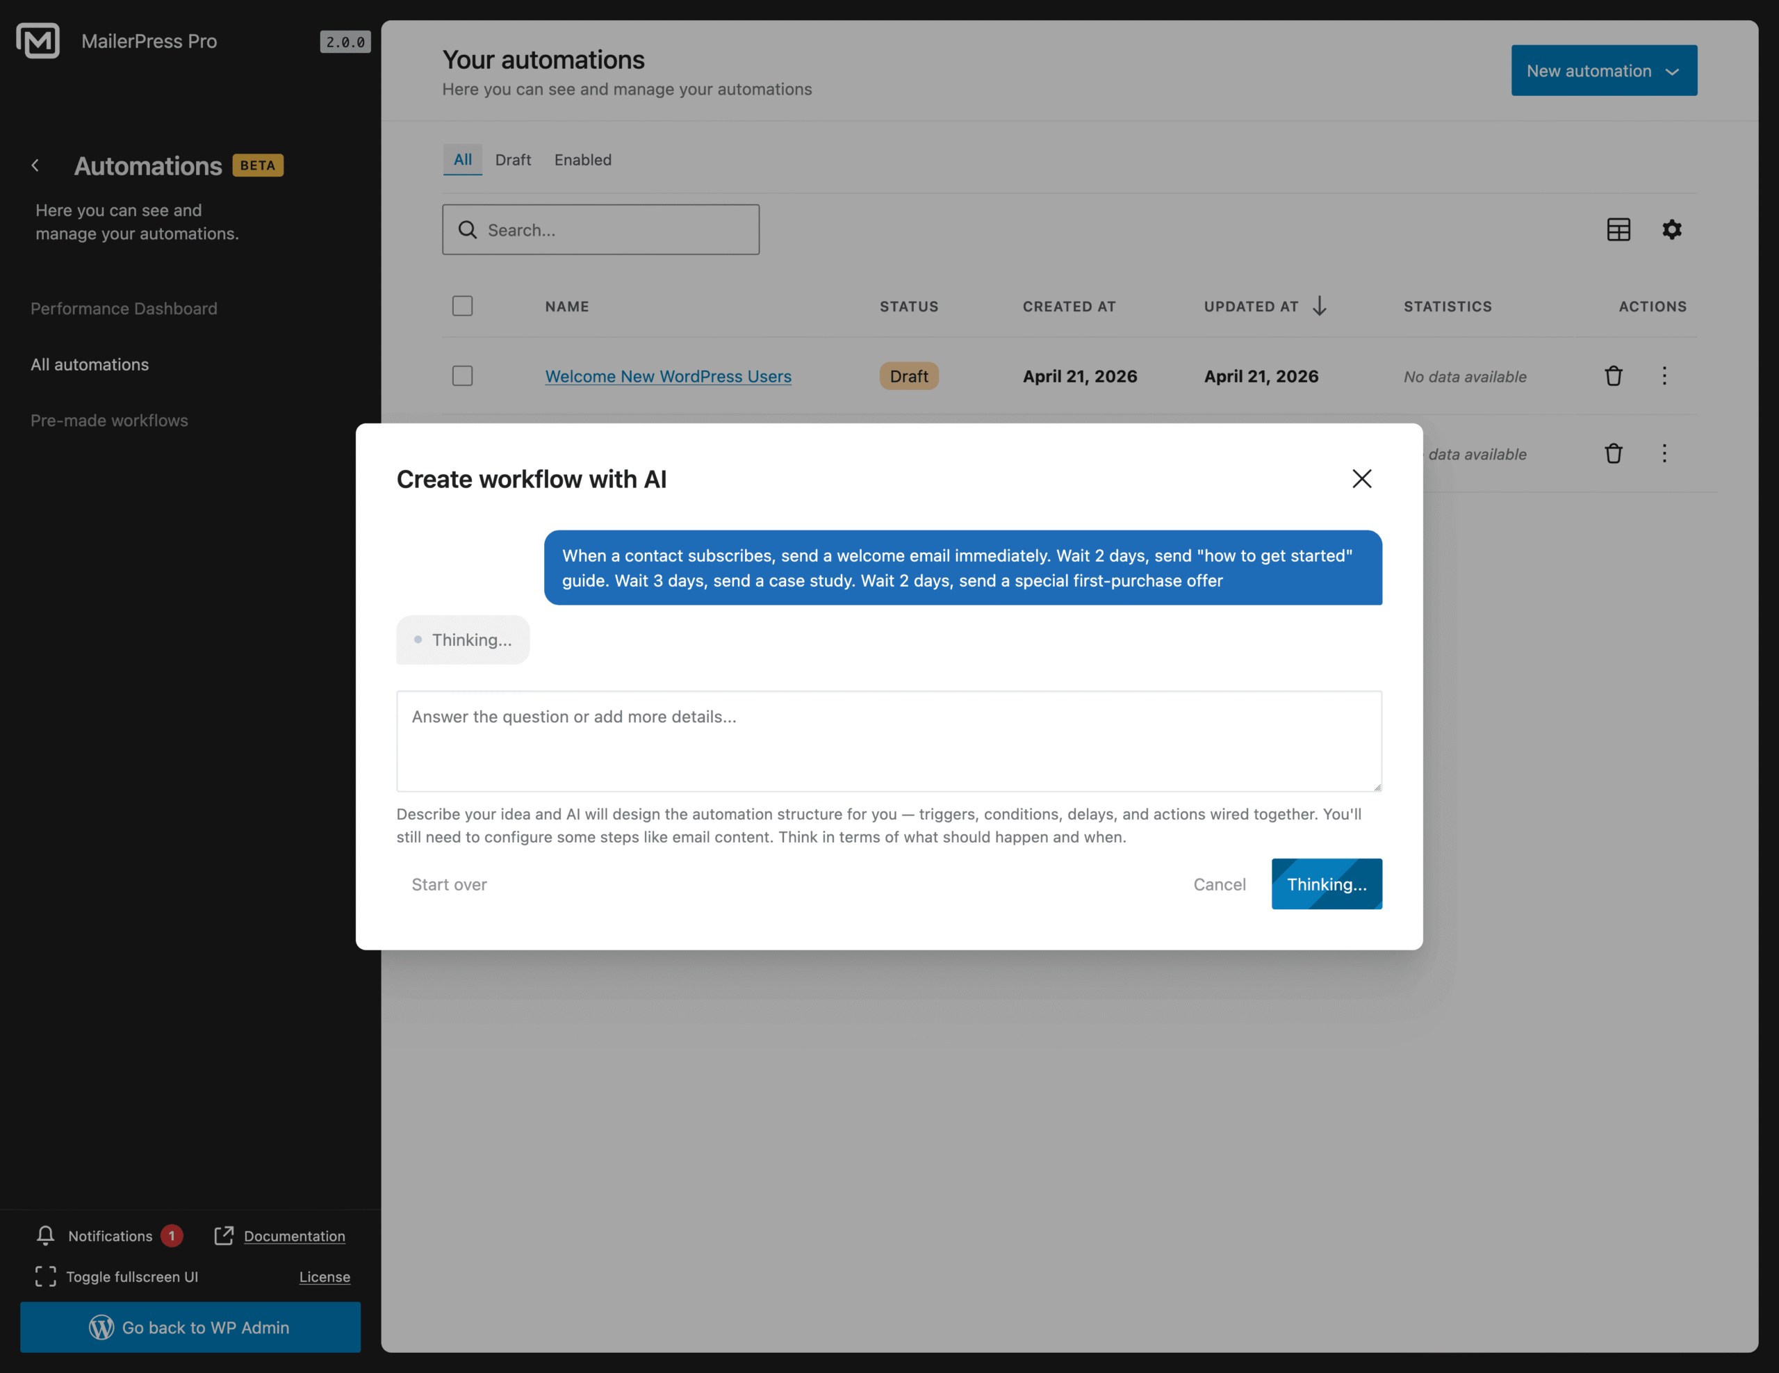Viewport: 1779px width, 1373px height.
Task: Collapse the Automations sidebar with the back chevron
Action: point(36,165)
